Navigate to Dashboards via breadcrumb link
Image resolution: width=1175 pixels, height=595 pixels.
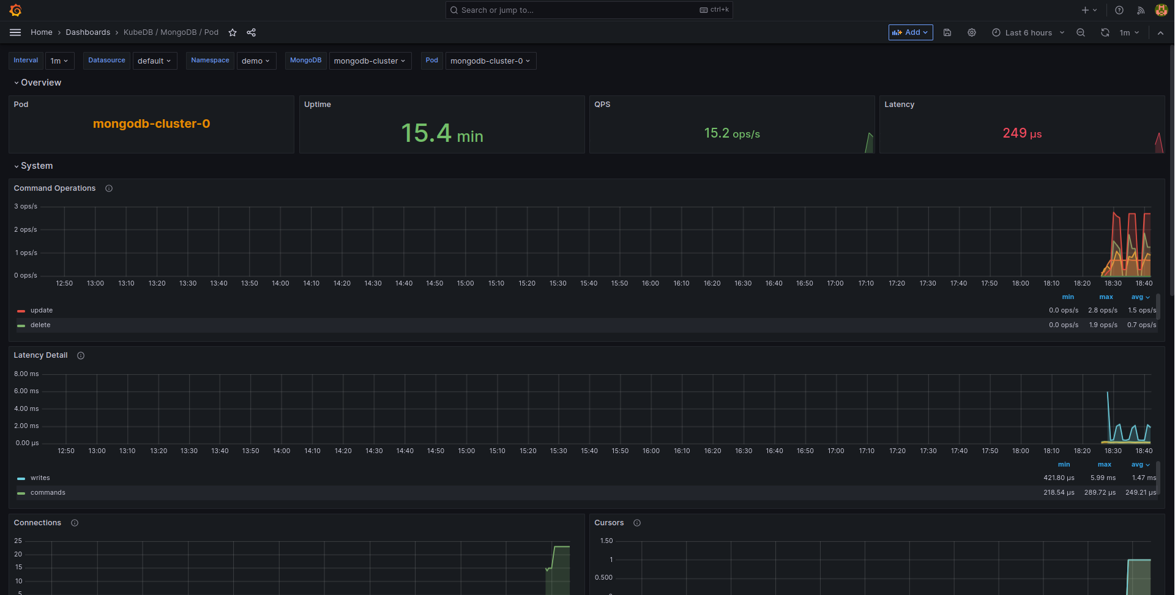(88, 32)
